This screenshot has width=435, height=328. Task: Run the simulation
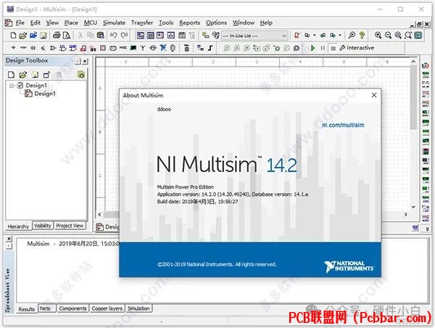[x=312, y=48]
